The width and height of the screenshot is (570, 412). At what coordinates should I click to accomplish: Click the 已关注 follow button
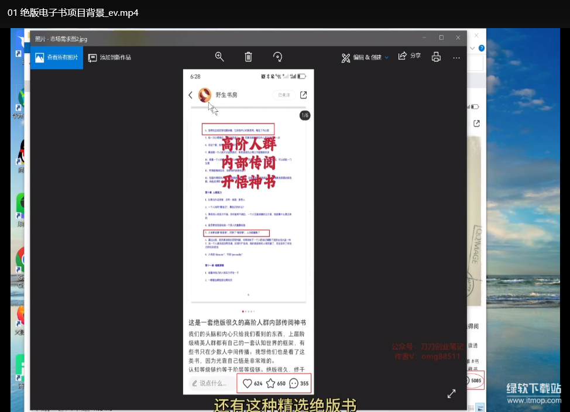[x=284, y=95]
